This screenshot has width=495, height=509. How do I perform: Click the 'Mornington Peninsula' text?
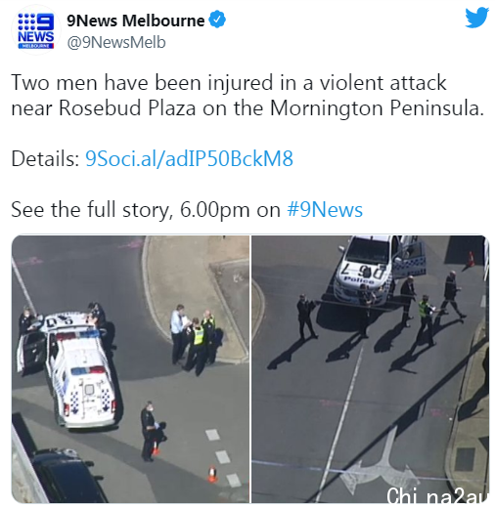pyautogui.click(x=377, y=107)
